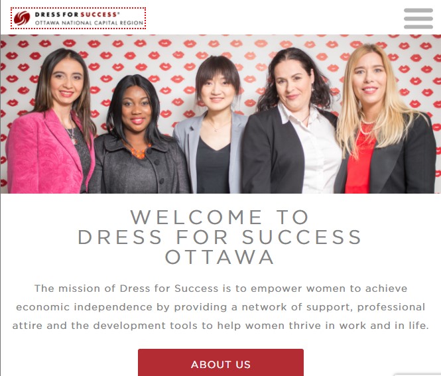Click the woman in the white collared shirt
The height and width of the screenshot is (376, 441).
click(292, 121)
